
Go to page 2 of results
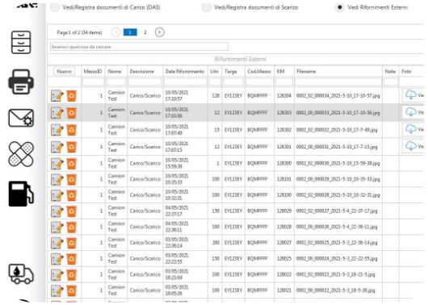coord(145,32)
